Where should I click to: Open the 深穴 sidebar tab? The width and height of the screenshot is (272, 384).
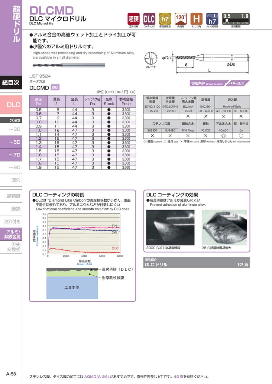coord(11,181)
